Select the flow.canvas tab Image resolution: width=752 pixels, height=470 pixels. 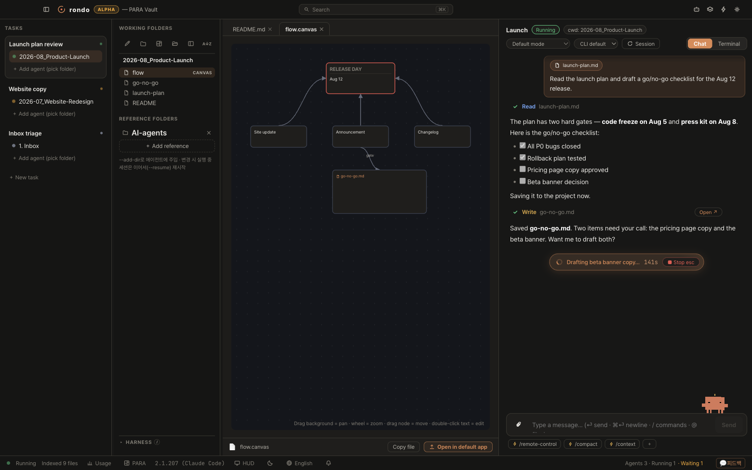(301, 29)
